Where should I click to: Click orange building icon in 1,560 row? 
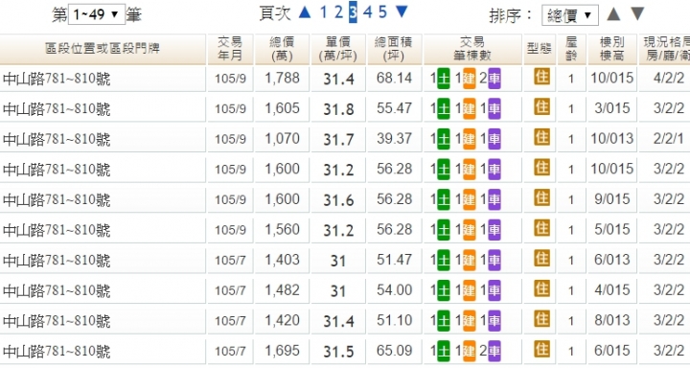(469, 230)
